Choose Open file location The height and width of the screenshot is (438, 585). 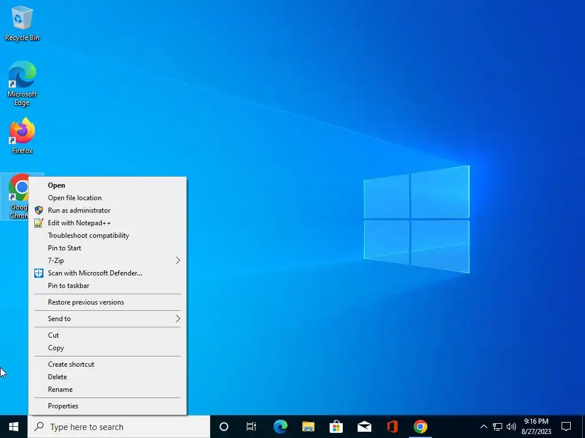pyautogui.click(x=107, y=198)
